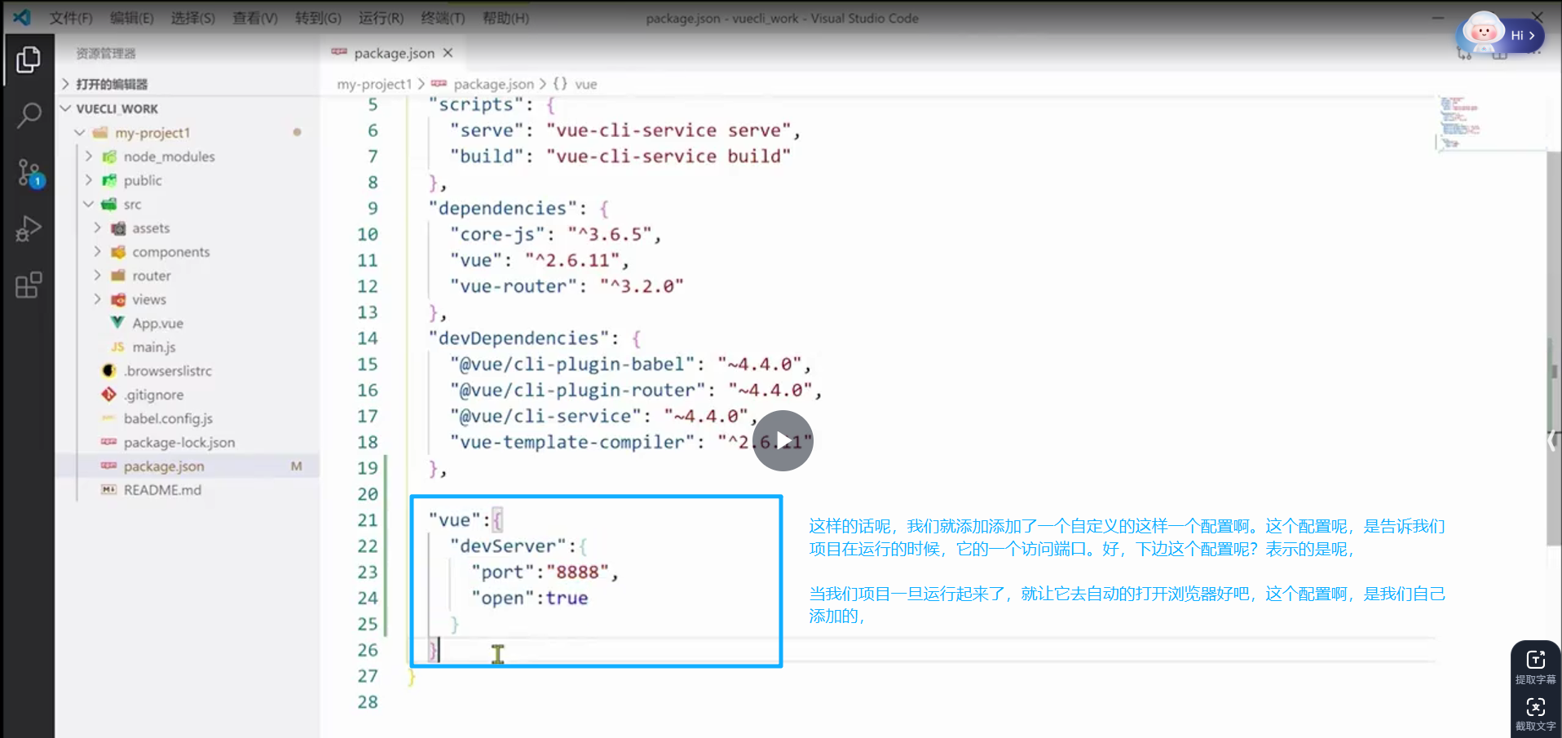Expand the assets folder
The width and height of the screenshot is (1562, 738).
click(x=151, y=228)
